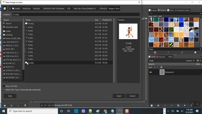Click the OneDrive path button
202x114 pixels.
click(x=27, y=9)
